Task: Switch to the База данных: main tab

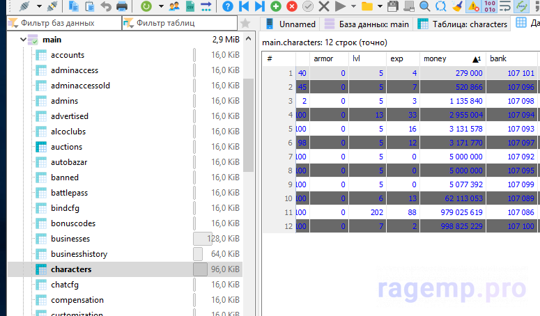Action: [367, 24]
